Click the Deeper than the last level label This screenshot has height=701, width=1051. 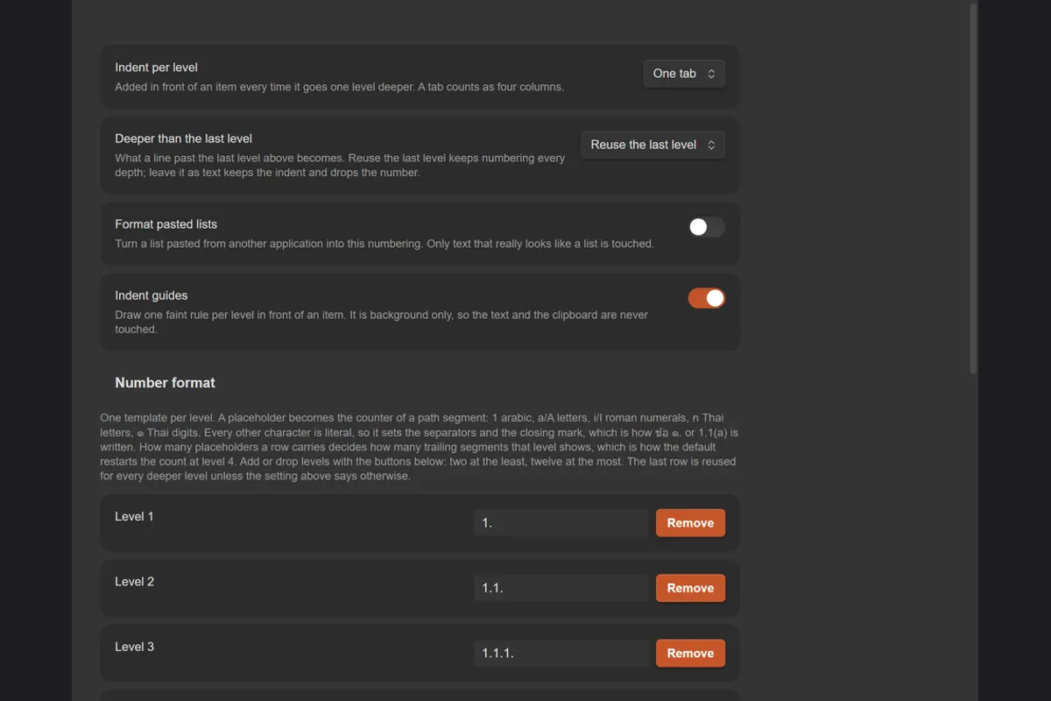coord(183,138)
